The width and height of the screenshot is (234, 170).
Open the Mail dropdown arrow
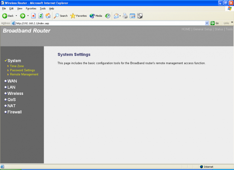pyautogui.click(x=120, y=16)
